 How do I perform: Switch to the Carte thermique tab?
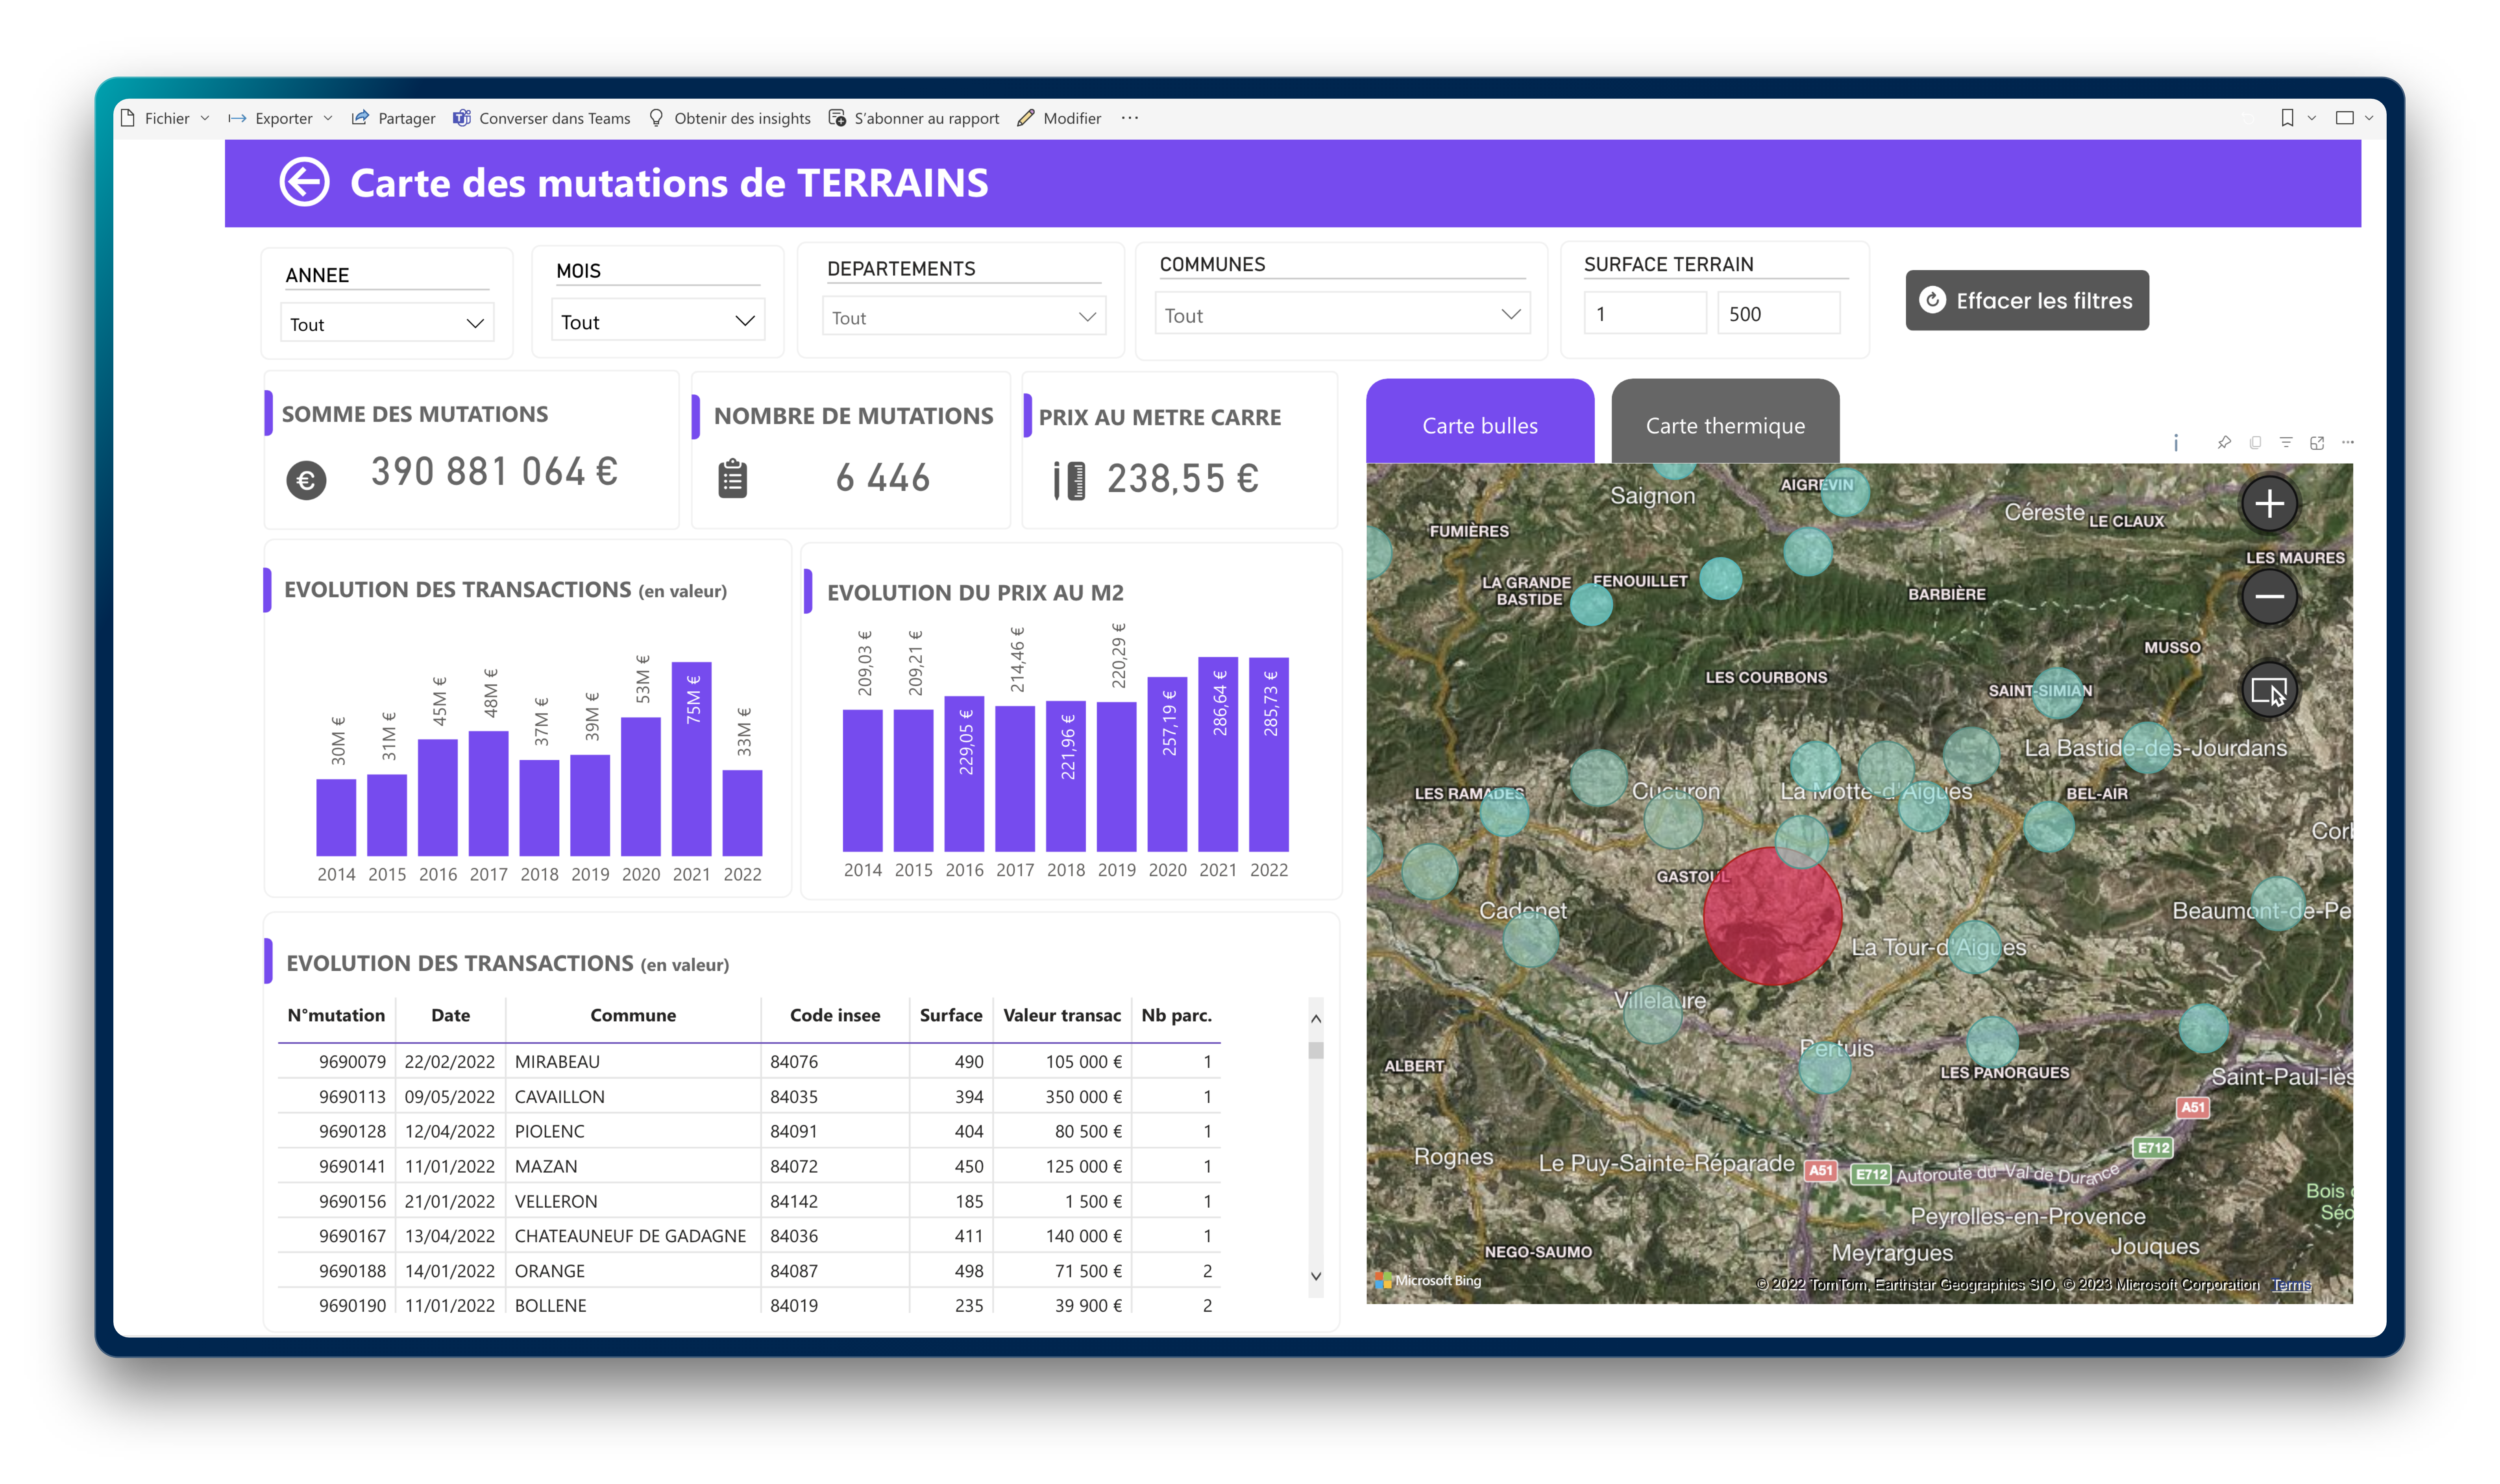point(1725,421)
